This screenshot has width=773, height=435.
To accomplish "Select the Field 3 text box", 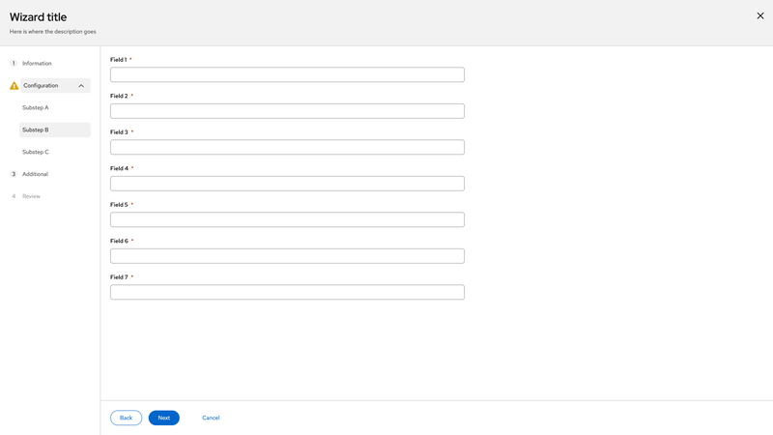I will click(287, 147).
